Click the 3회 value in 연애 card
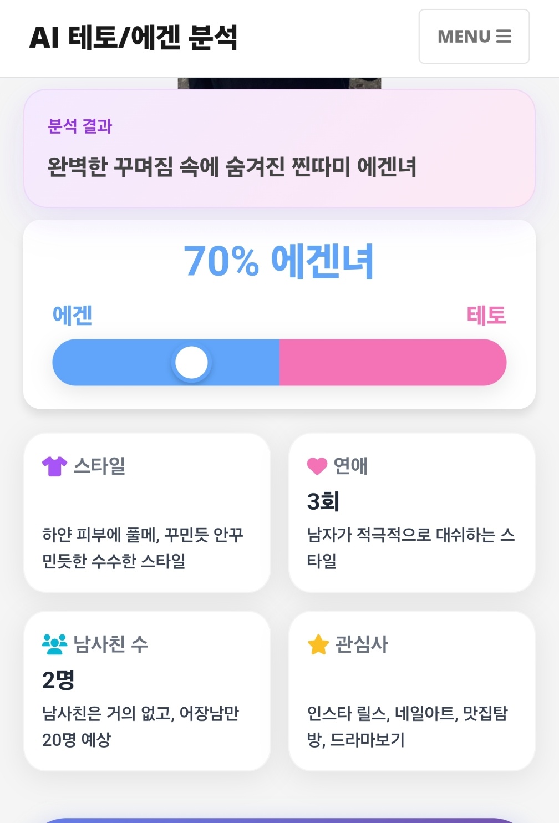 [x=323, y=501]
